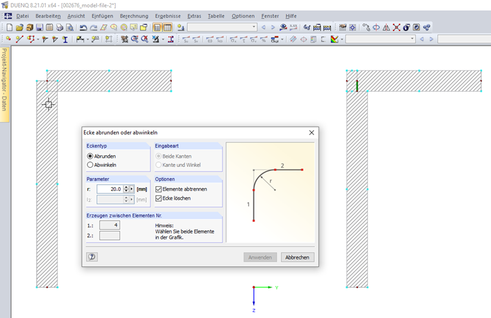Click the red cross delete nodes icon
The image size is (491, 318).
pos(397,28)
